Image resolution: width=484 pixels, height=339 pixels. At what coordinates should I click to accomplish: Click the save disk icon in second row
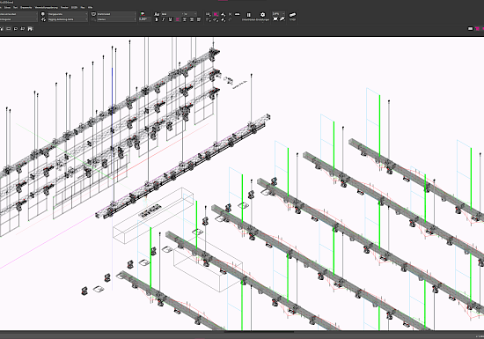[30, 29]
